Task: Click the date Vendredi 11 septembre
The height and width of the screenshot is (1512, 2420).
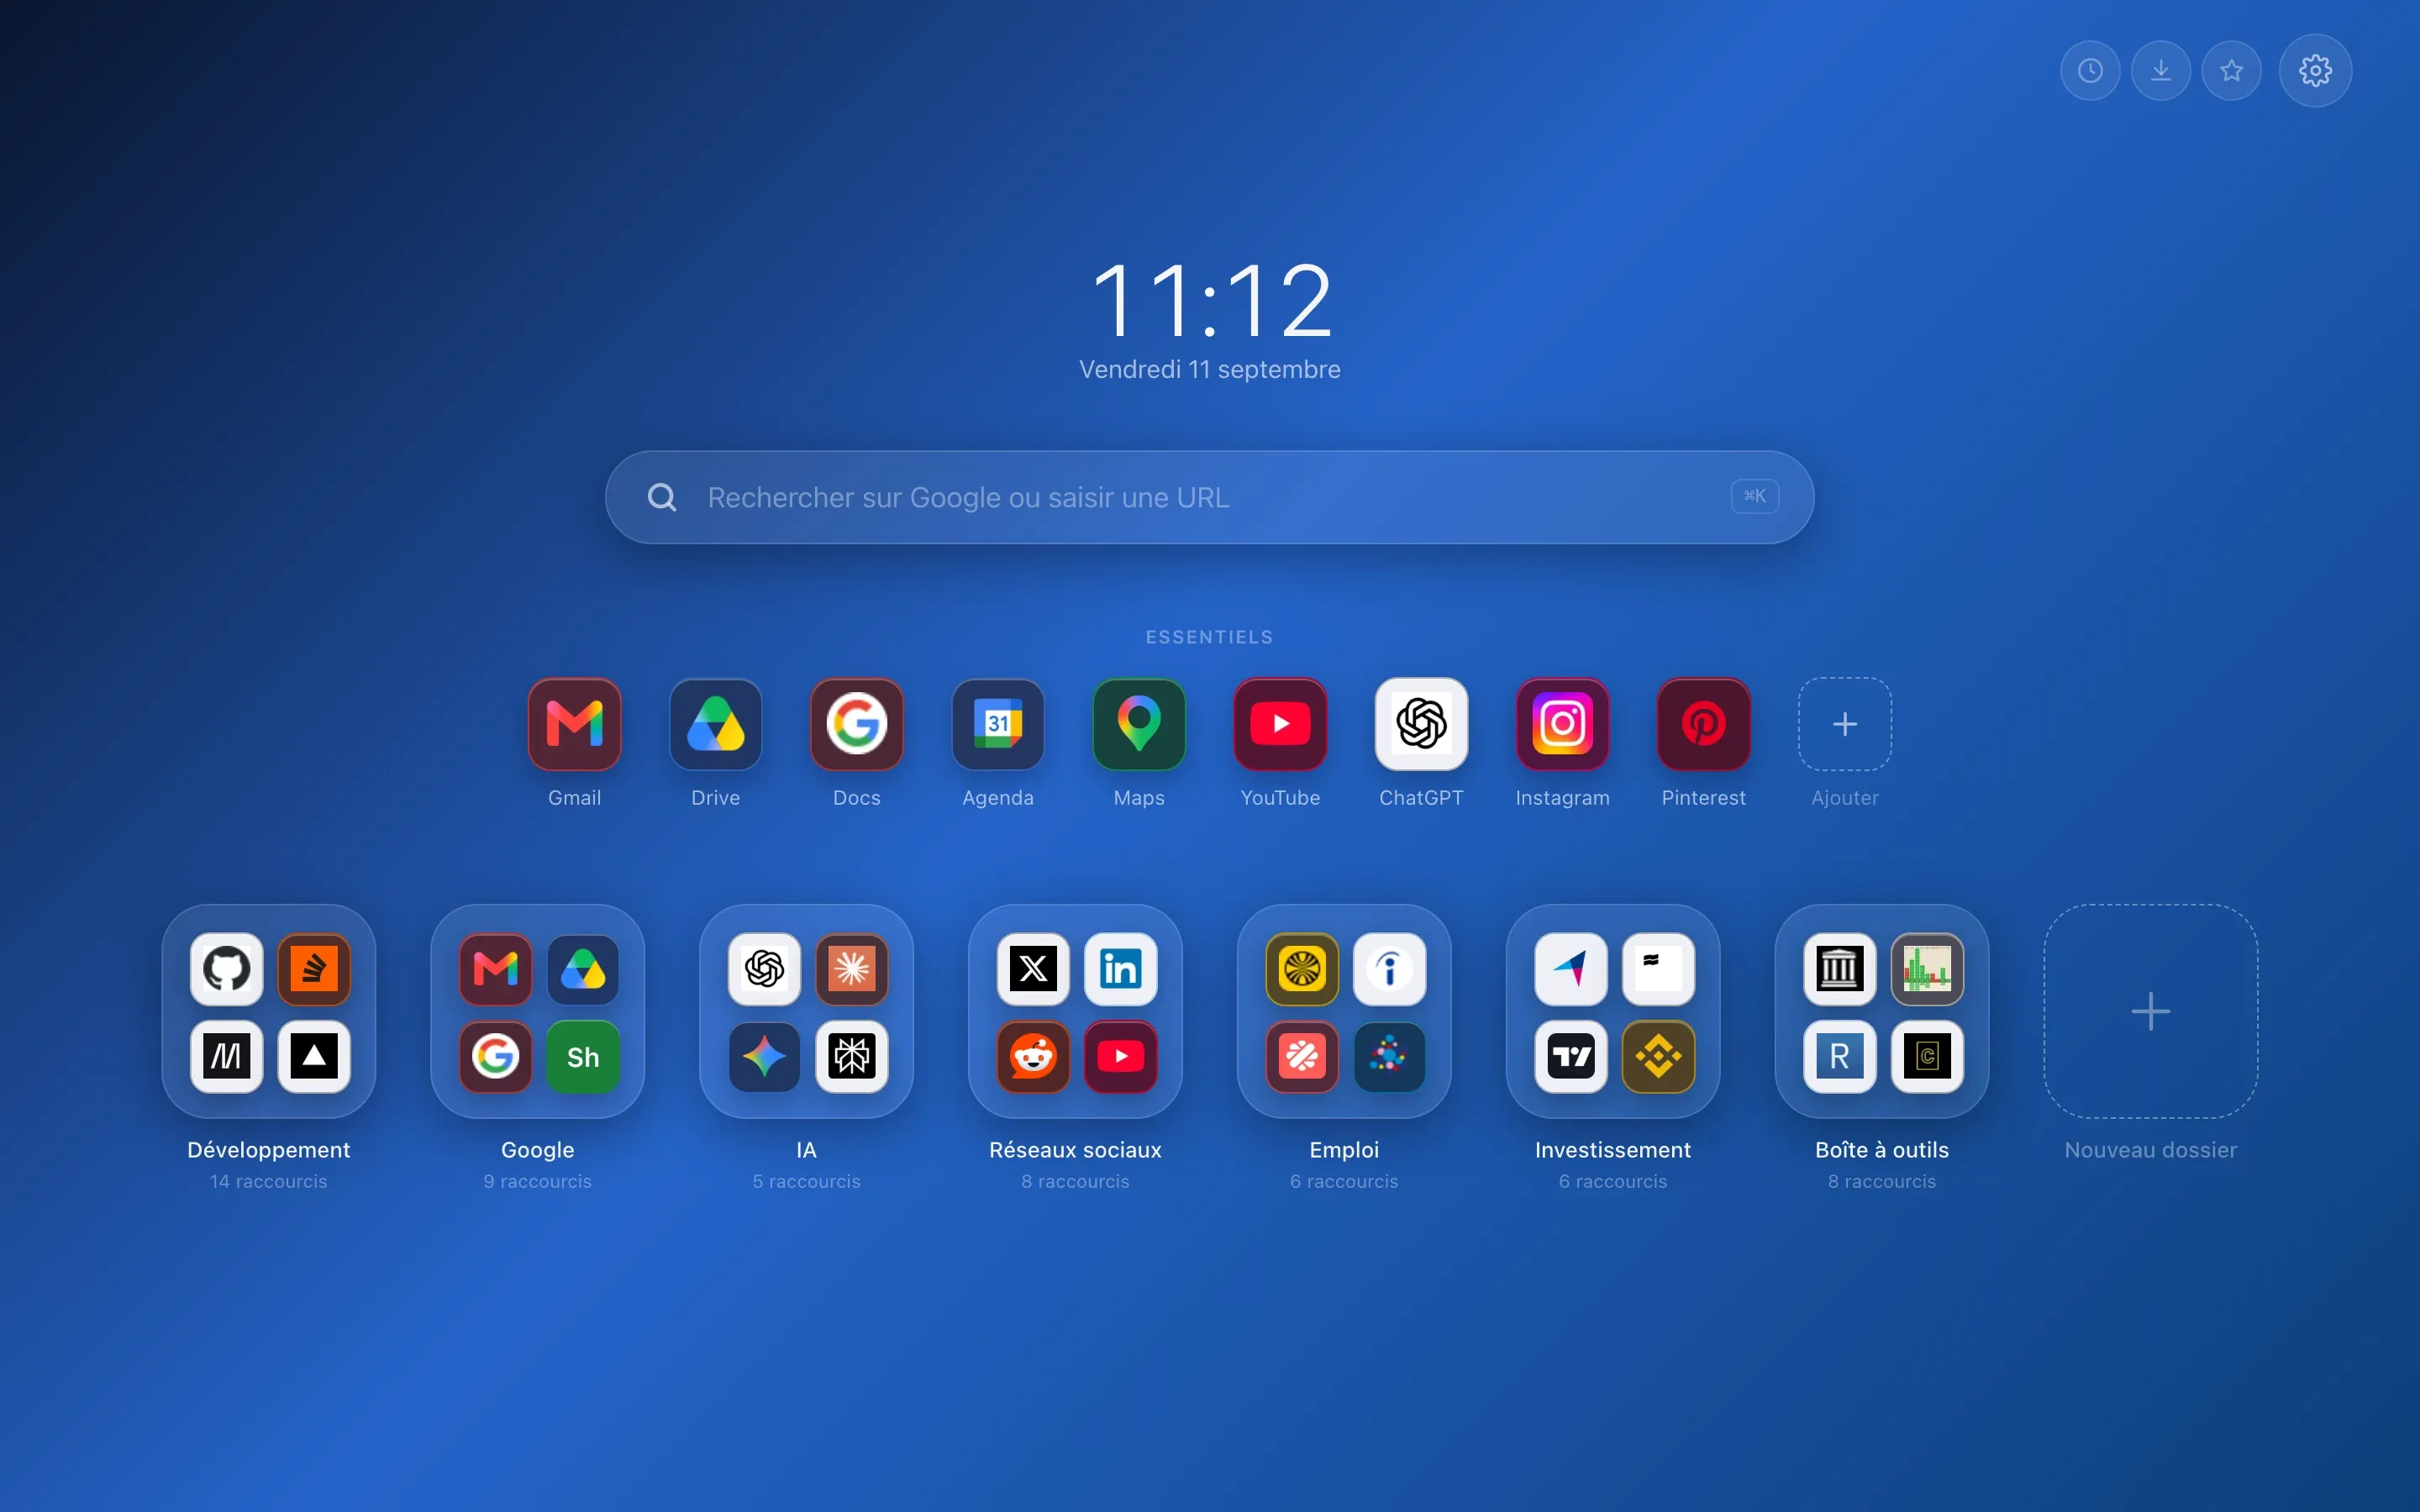Action: point(1210,370)
